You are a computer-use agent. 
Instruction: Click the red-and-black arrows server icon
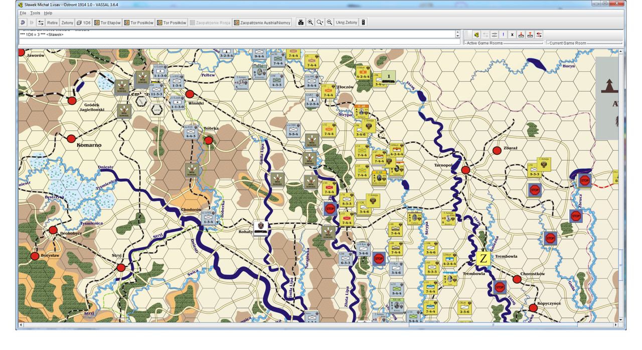click(x=539, y=35)
